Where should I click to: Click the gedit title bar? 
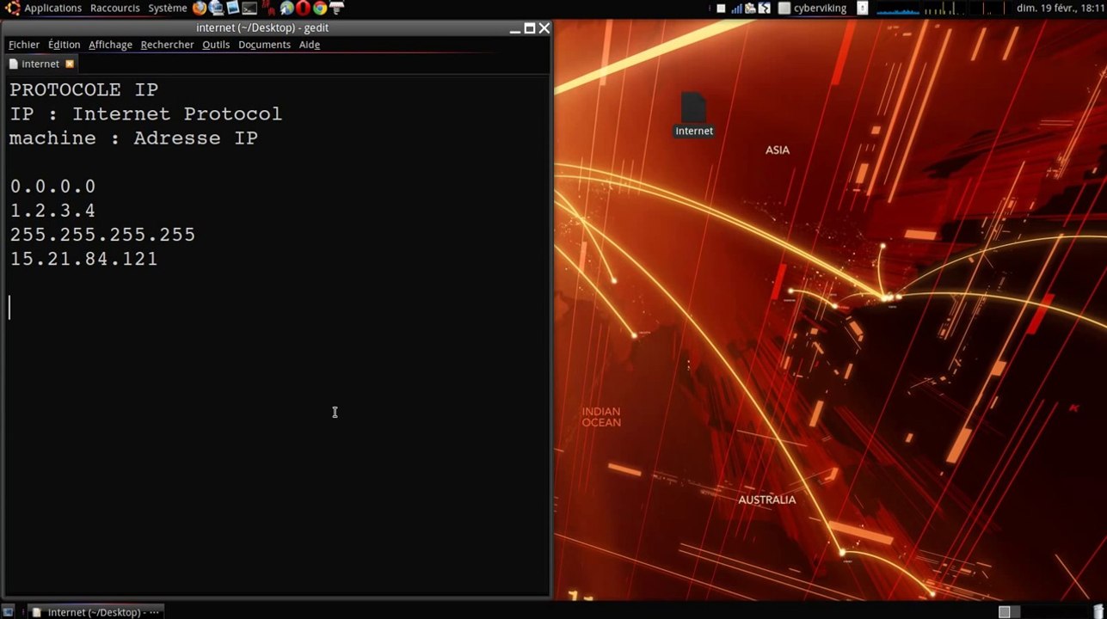(262, 28)
